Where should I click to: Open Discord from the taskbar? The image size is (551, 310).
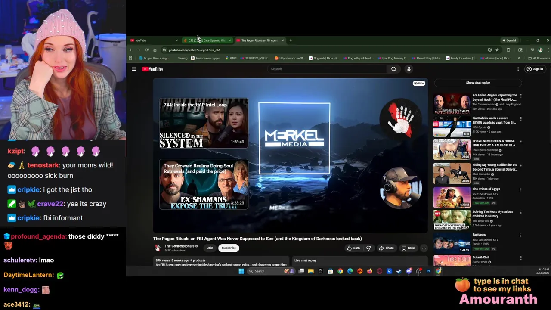(x=409, y=271)
